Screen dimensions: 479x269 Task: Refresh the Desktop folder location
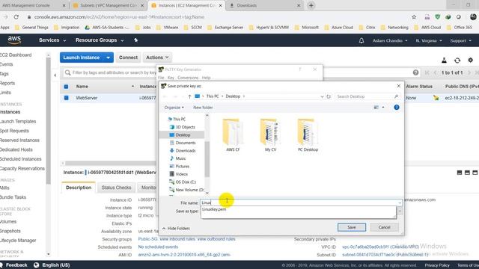pos(329,96)
